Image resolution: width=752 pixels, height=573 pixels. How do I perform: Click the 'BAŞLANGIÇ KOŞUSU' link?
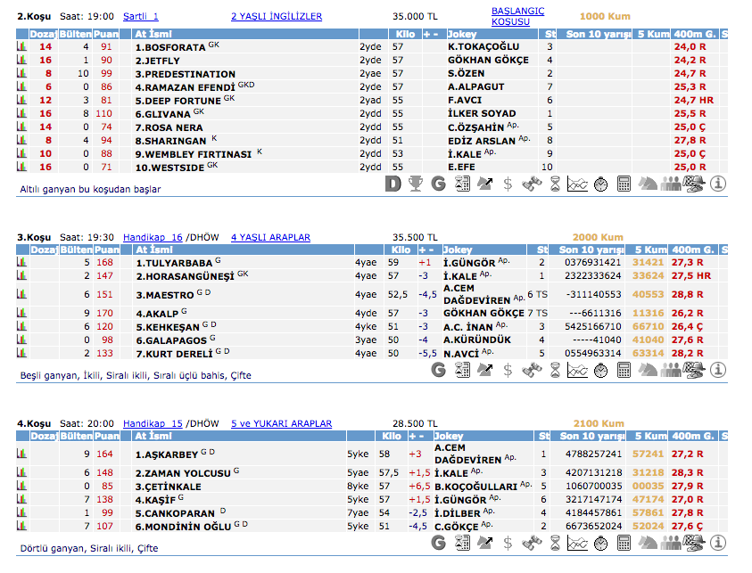(x=517, y=16)
